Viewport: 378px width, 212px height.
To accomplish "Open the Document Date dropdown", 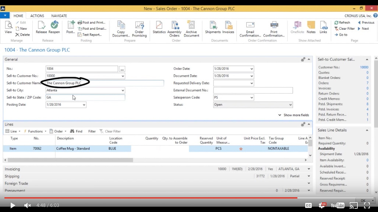I will [252, 76].
